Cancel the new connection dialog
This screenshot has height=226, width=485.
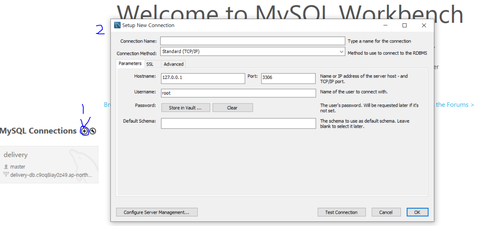[386, 212]
